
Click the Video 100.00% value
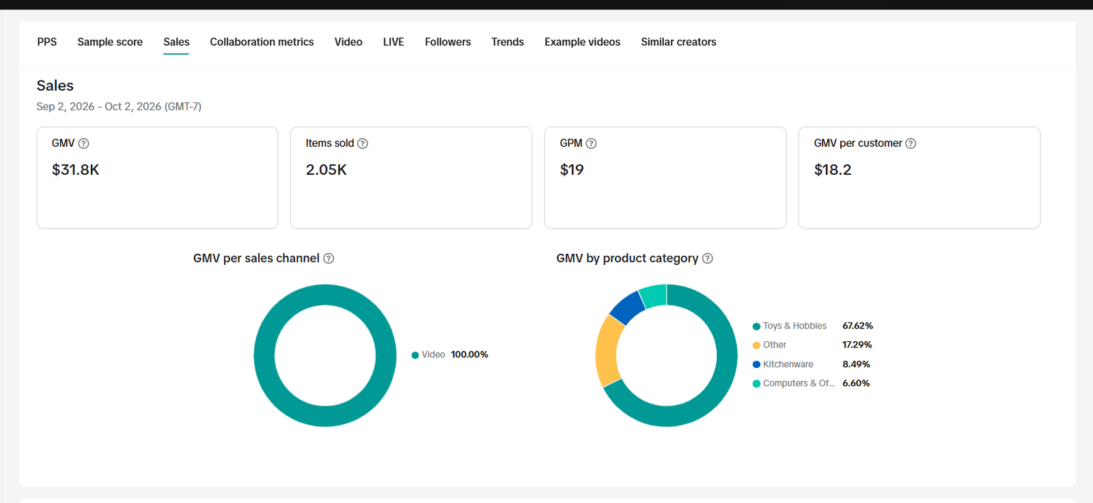[x=469, y=355]
